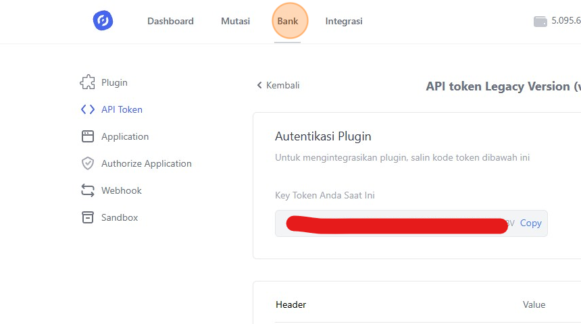Click the wallet balance icon

click(540, 22)
